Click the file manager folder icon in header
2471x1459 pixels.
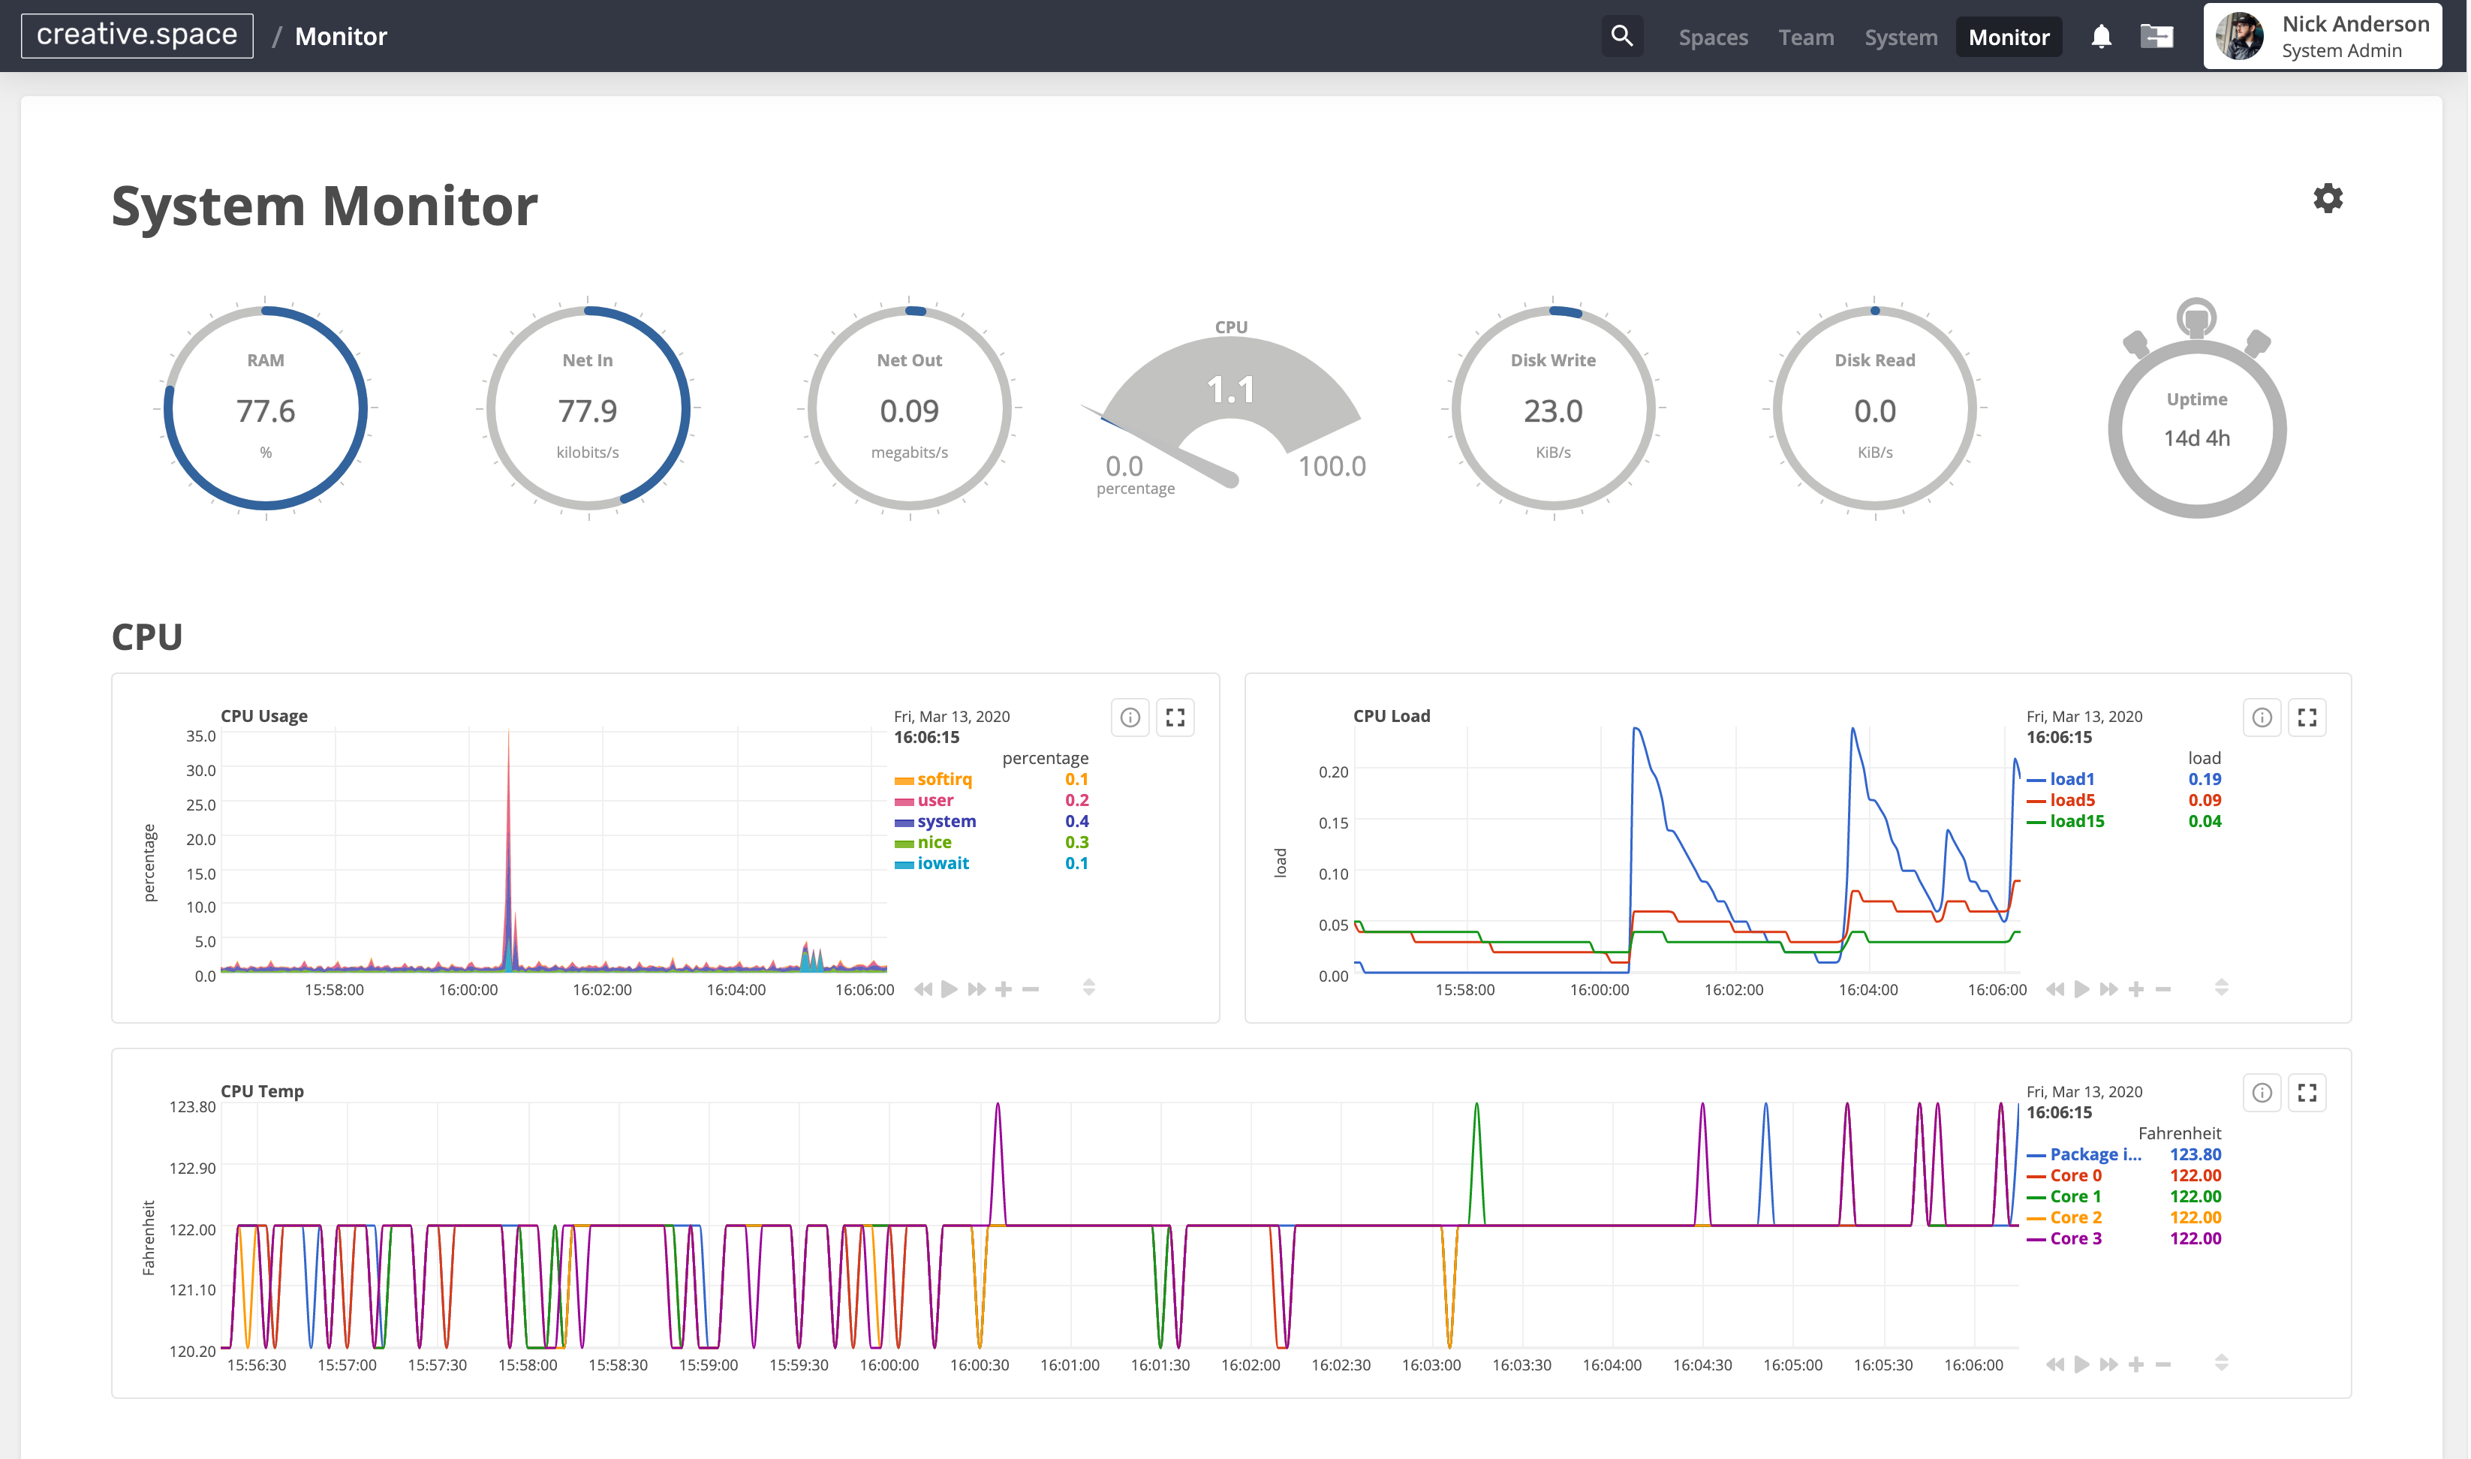(x=2157, y=38)
